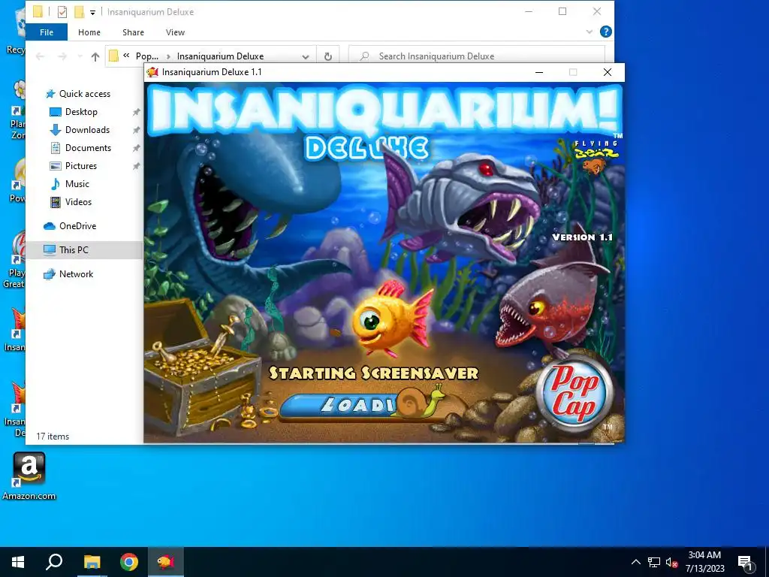Viewport: 769px width, 577px height.
Task: Click the Quick Access Toolbar properties checkmark icon
Action: click(62, 12)
